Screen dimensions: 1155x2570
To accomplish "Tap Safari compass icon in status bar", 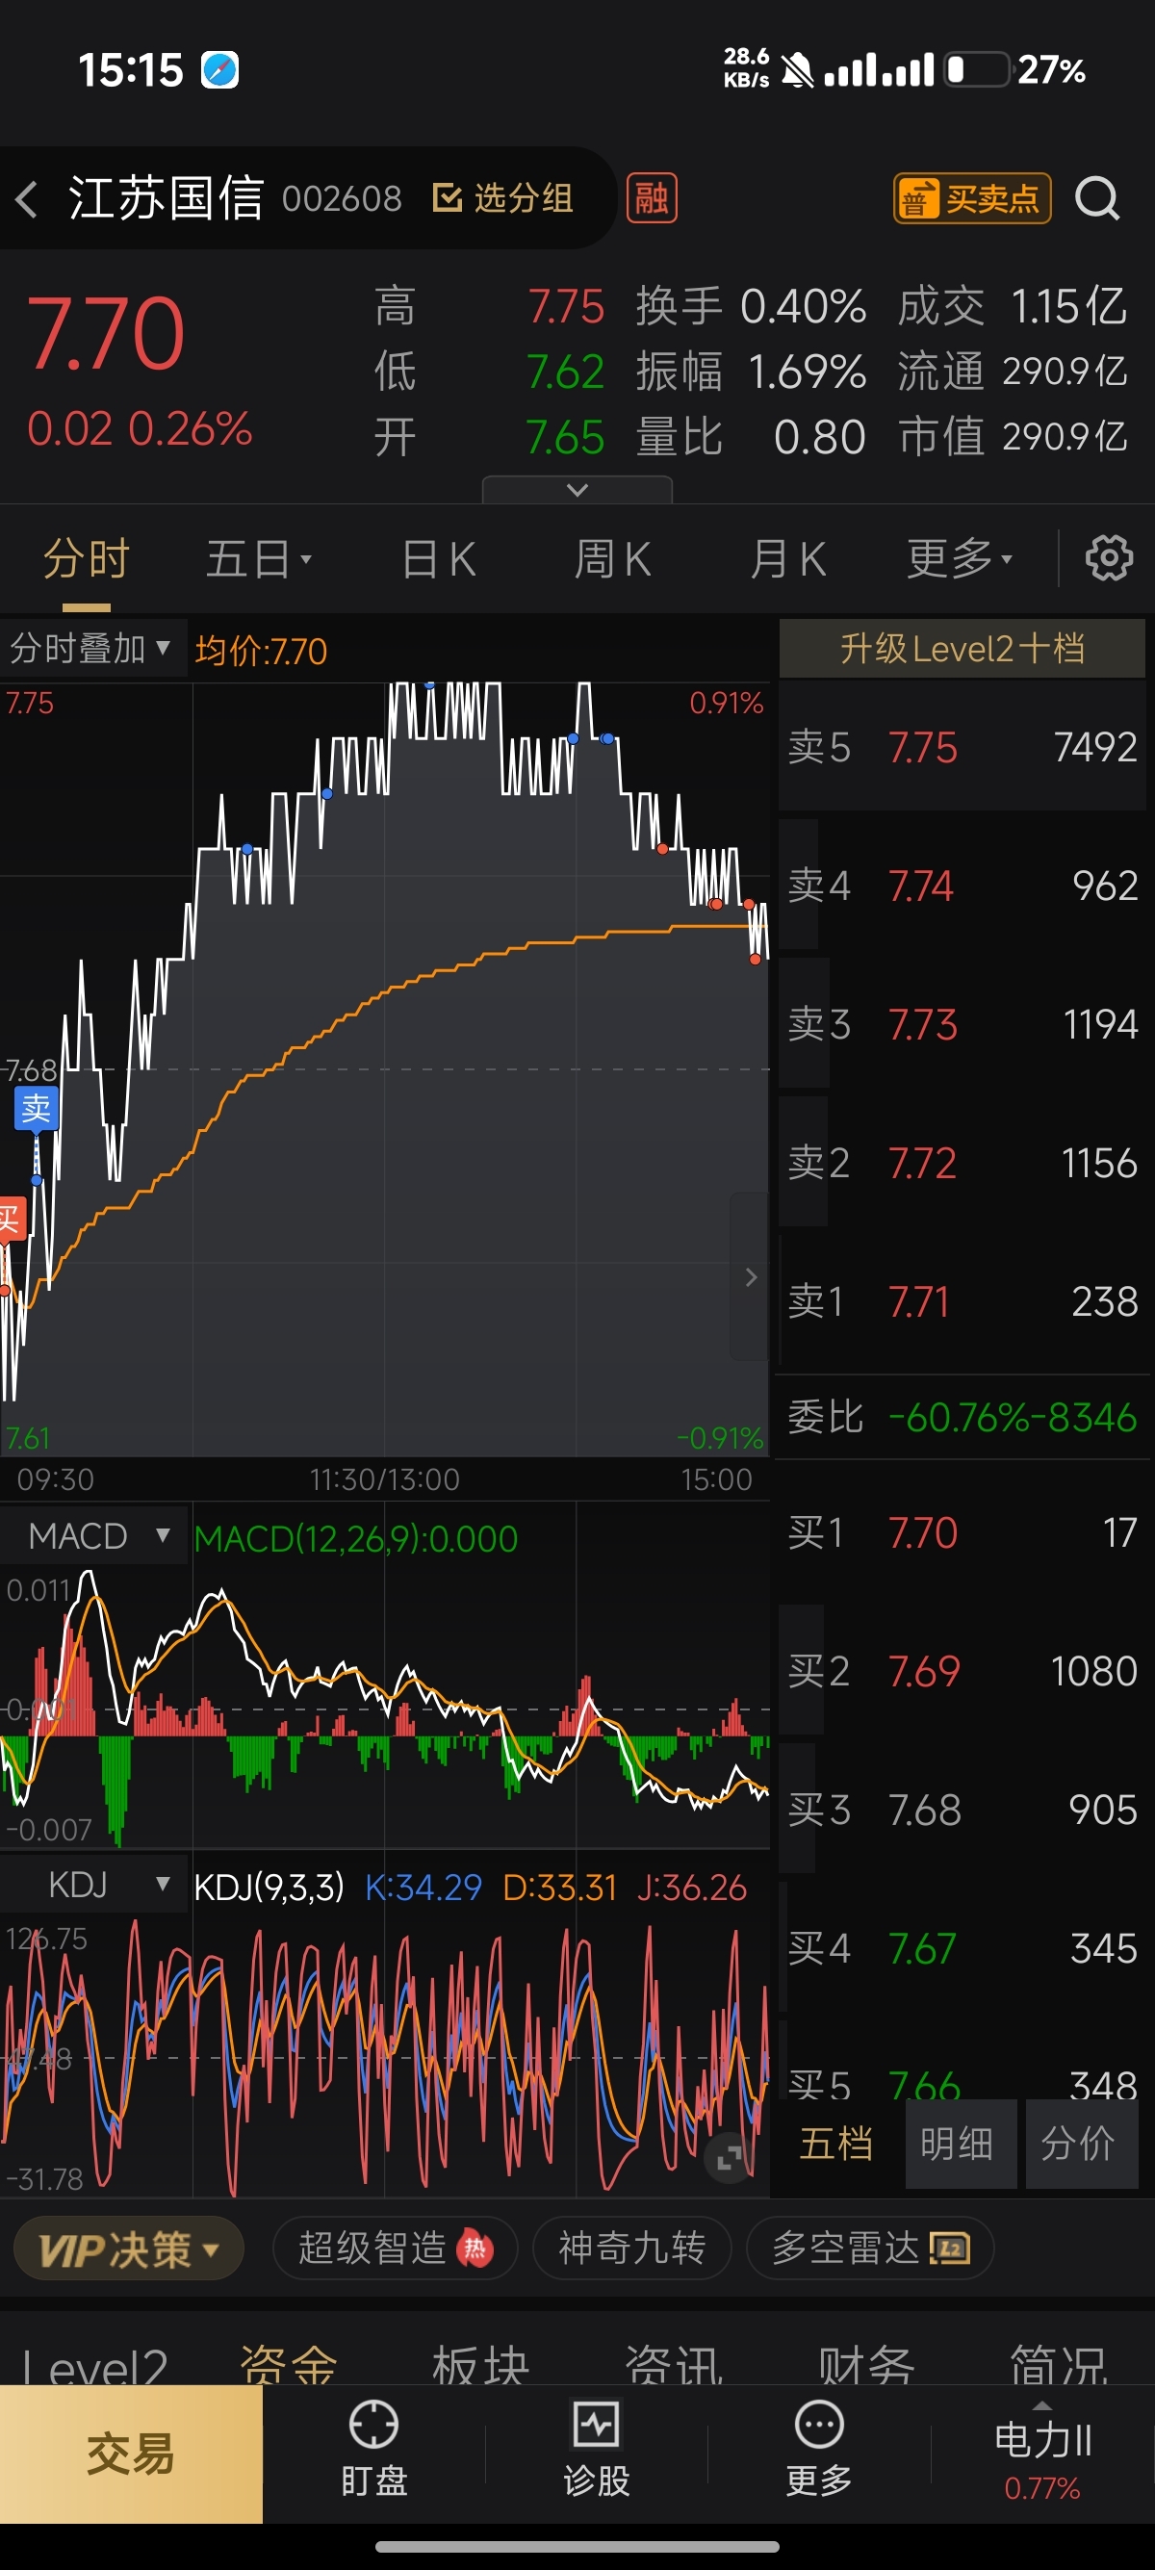I will (x=219, y=70).
